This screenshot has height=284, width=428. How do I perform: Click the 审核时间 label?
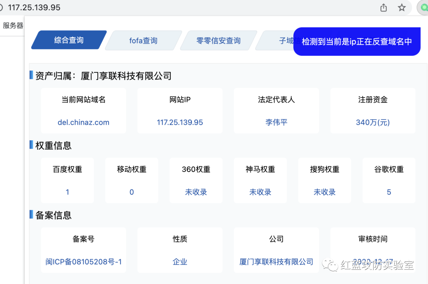tap(373, 239)
